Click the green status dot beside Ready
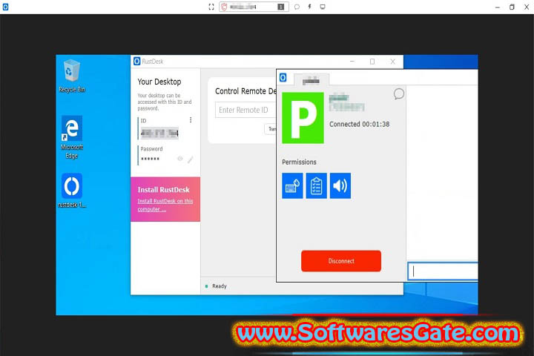The width and height of the screenshot is (534, 356). click(206, 286)
